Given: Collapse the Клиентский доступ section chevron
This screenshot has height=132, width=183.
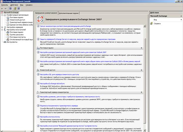Looking at the screenshot, I should pos(142,70).
